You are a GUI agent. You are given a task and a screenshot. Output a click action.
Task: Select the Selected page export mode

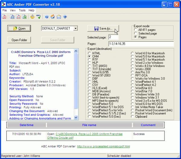pos(145,33)
